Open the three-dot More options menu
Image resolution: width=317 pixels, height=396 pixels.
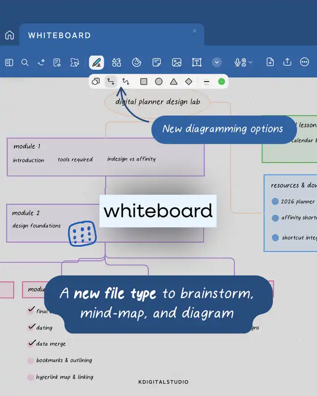point(305,62)
